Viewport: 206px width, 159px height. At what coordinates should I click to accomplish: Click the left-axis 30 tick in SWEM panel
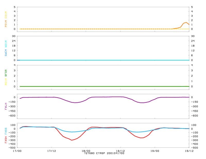point(14,36)
